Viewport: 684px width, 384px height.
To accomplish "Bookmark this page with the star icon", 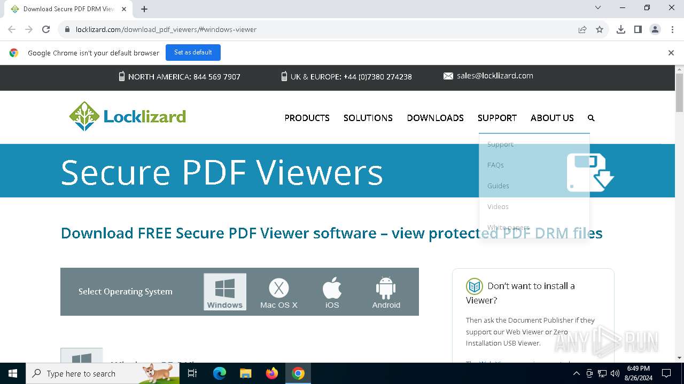I will (x=600, y=29).
